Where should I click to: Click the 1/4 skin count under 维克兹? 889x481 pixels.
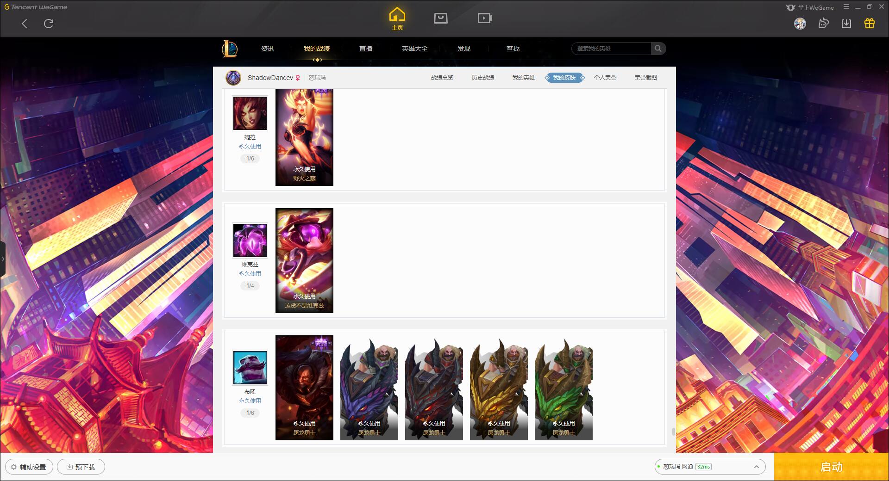point(250,286)
